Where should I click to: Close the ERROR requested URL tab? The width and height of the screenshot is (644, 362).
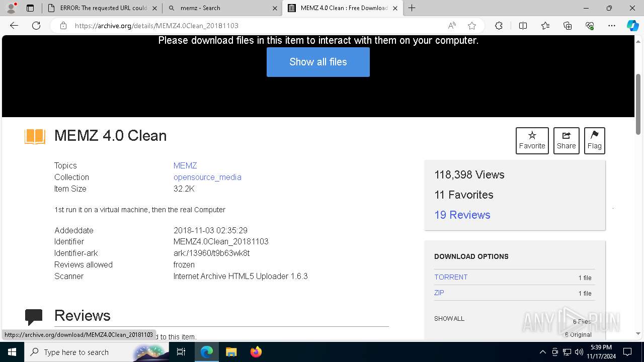pyautogui.click(x=154, y=8)
